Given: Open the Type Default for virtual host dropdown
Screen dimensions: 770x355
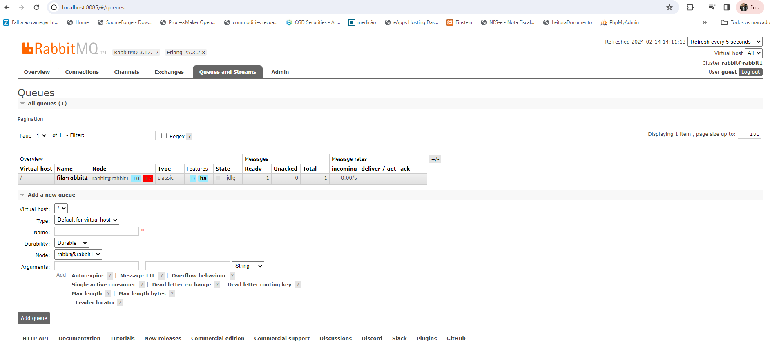Looking at the screenshot, I should click(87, 220).
